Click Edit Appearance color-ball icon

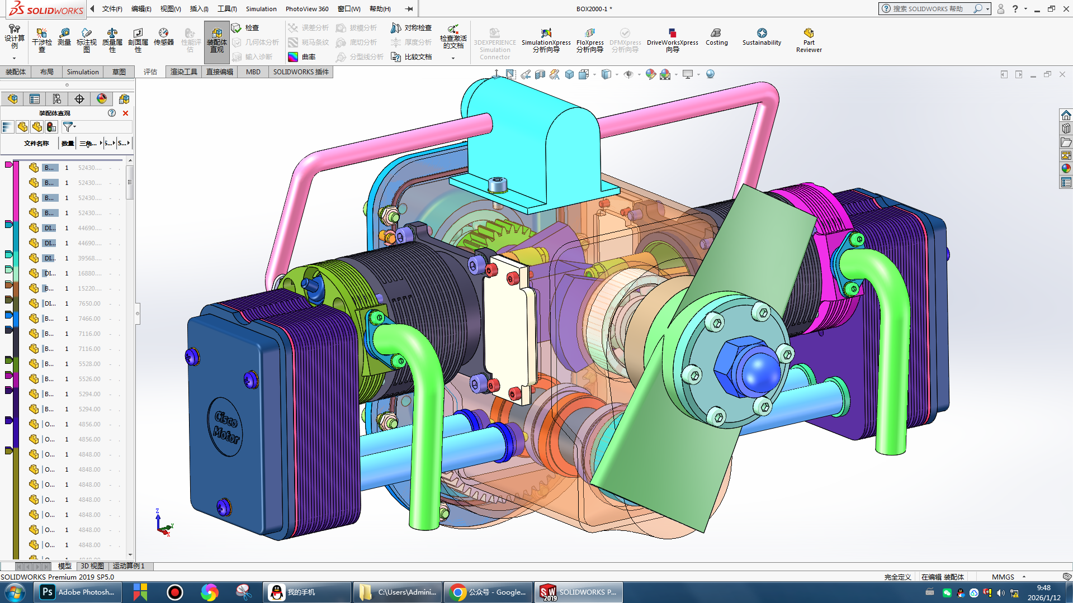[x=650, y=74]
